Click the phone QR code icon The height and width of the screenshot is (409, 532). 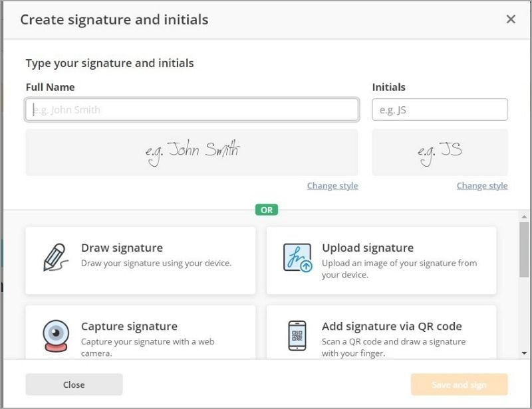click(x=297, y=335)
